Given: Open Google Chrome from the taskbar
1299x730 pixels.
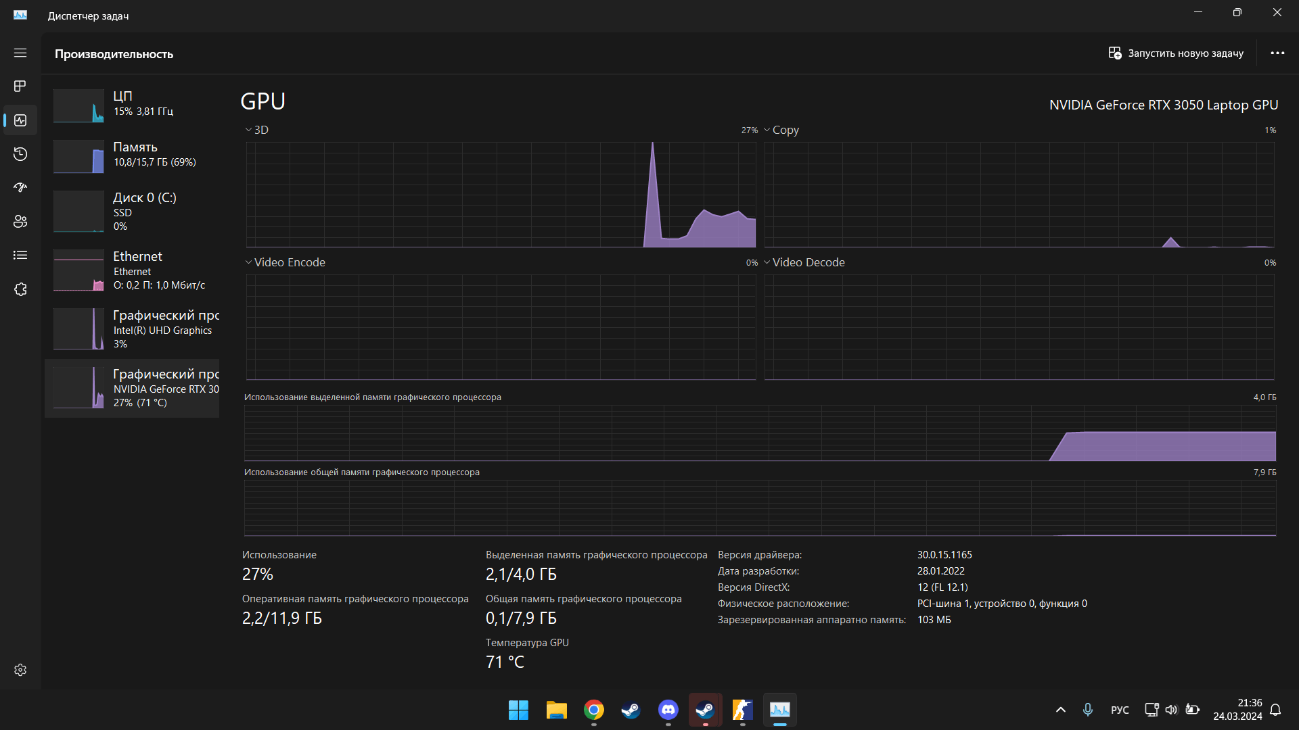Looking at the screenshot, I should (x=594, y=710).
